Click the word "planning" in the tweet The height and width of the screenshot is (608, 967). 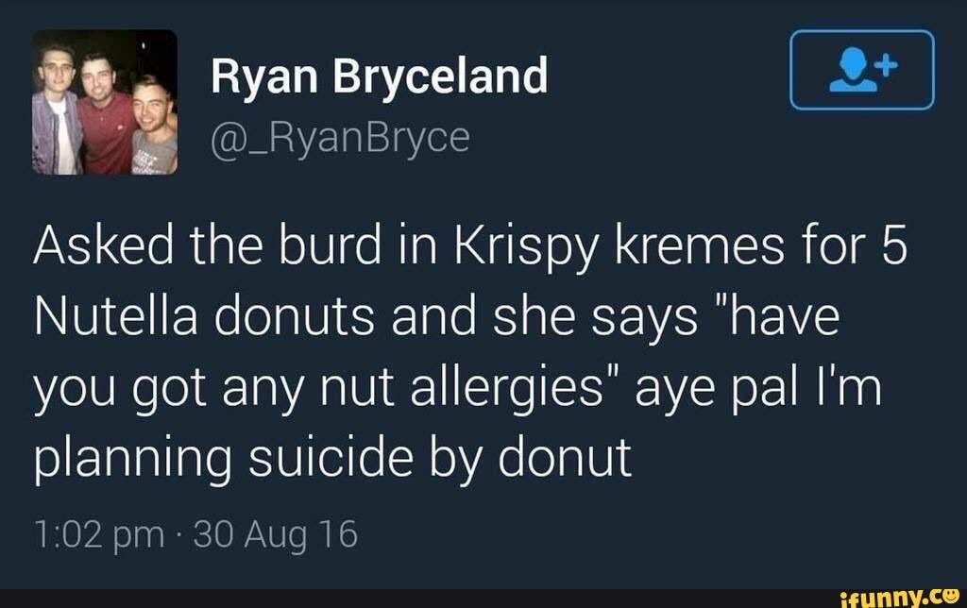point(129,457)
